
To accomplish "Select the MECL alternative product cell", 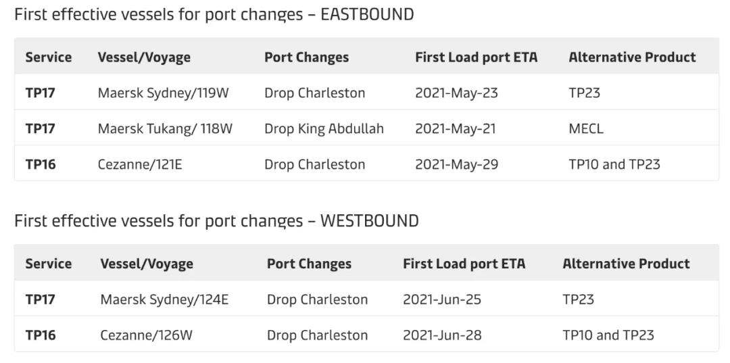I will 586,128.
